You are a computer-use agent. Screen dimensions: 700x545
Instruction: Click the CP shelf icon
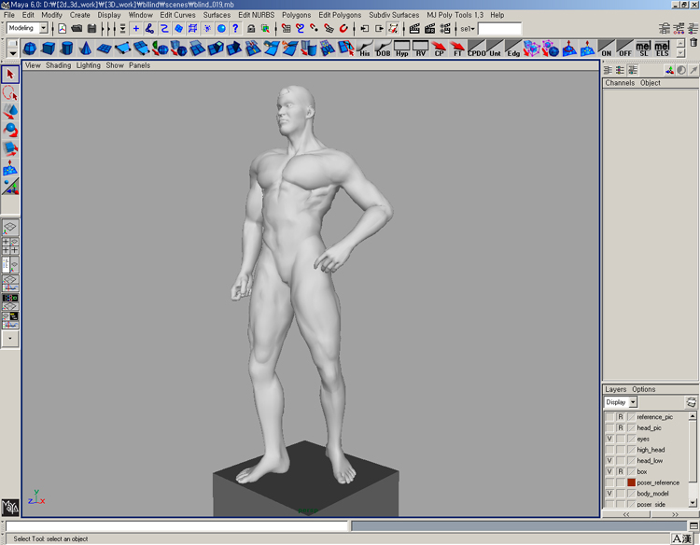(440, 49)
